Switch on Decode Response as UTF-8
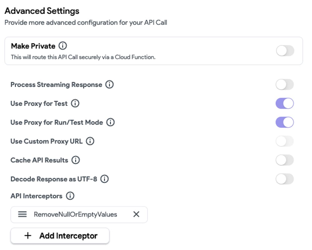 (285, 179)
